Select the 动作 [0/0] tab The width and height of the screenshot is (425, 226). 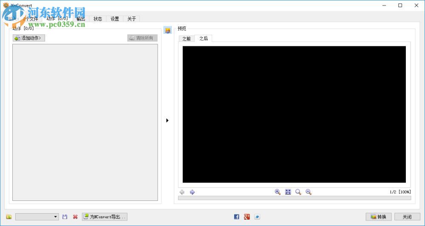pos(57,18)
